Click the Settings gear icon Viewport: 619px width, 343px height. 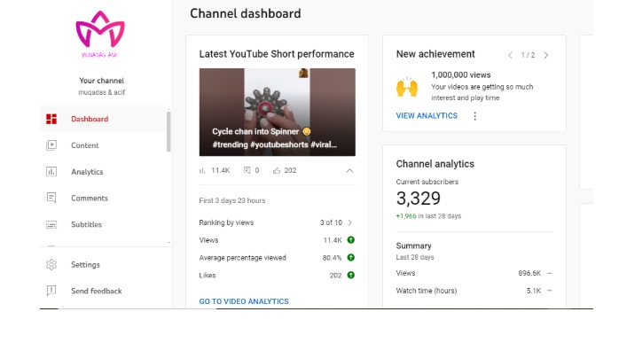point(51,264)
